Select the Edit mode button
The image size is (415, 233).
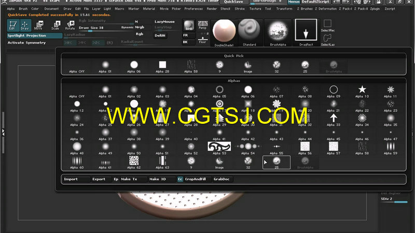click(x=13, y=25)
